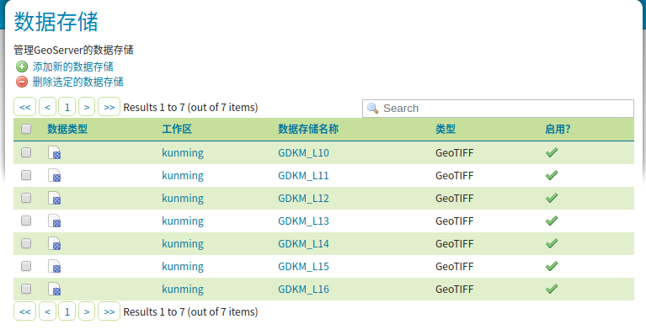The height and width of the screenshot is (335, 646).
Task: Check the box for GDKM_L14 row
Action: [x=26, y=242]
